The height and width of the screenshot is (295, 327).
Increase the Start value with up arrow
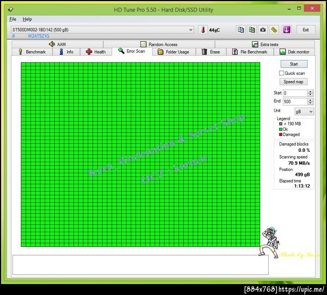coord(310,91)
